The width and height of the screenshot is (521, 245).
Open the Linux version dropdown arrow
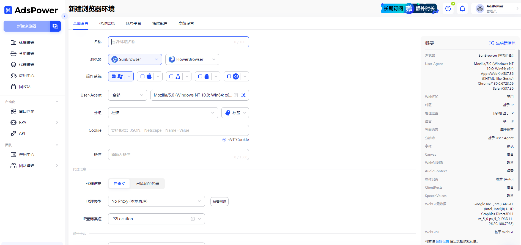coord(187,76)
